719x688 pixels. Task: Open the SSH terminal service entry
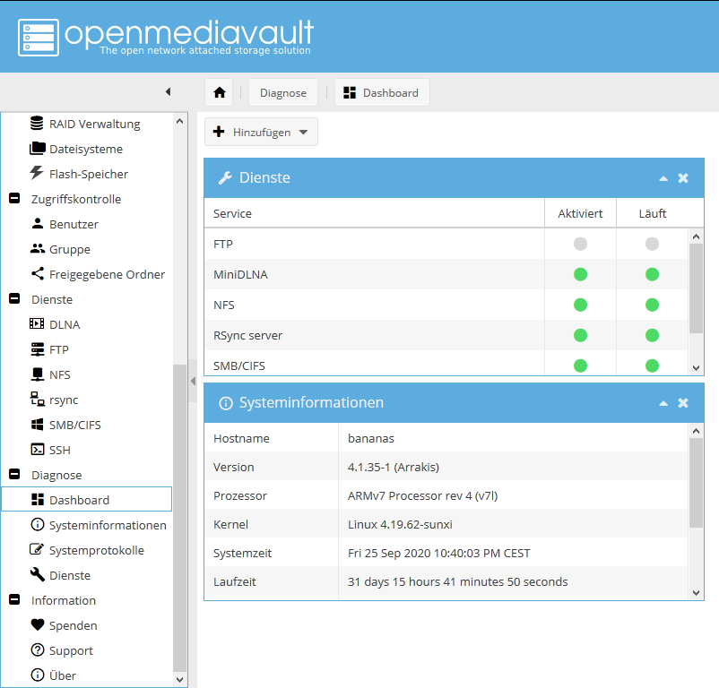59,450
